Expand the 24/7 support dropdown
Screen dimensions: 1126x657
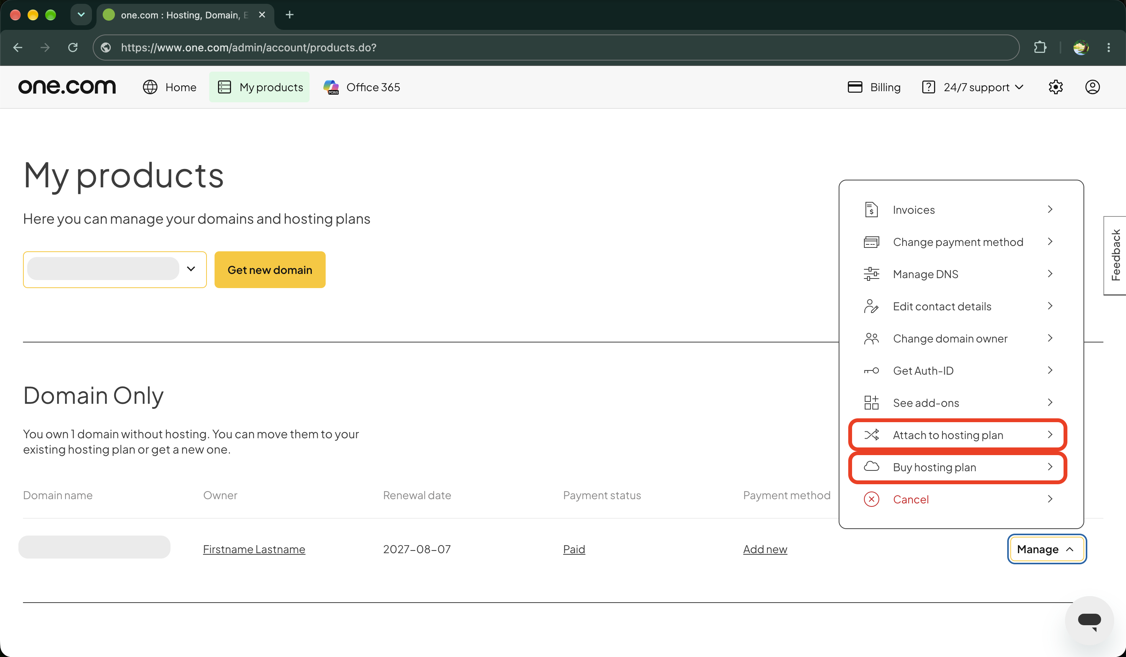[x=973, y=87]
